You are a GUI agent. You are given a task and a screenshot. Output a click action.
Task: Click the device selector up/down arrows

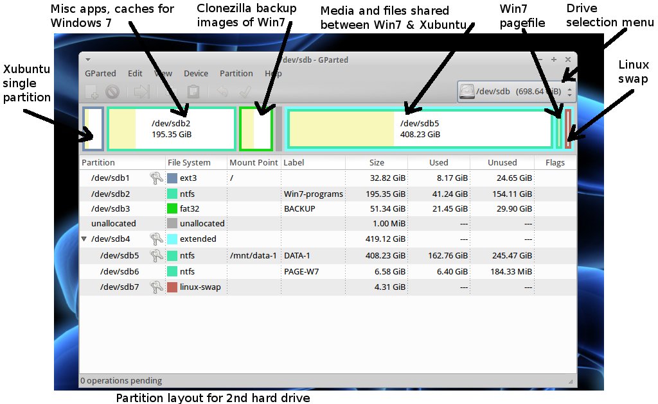(x=569, y=92)
